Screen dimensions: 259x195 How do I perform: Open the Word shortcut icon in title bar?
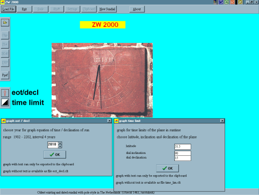click(x=221, y=2)
